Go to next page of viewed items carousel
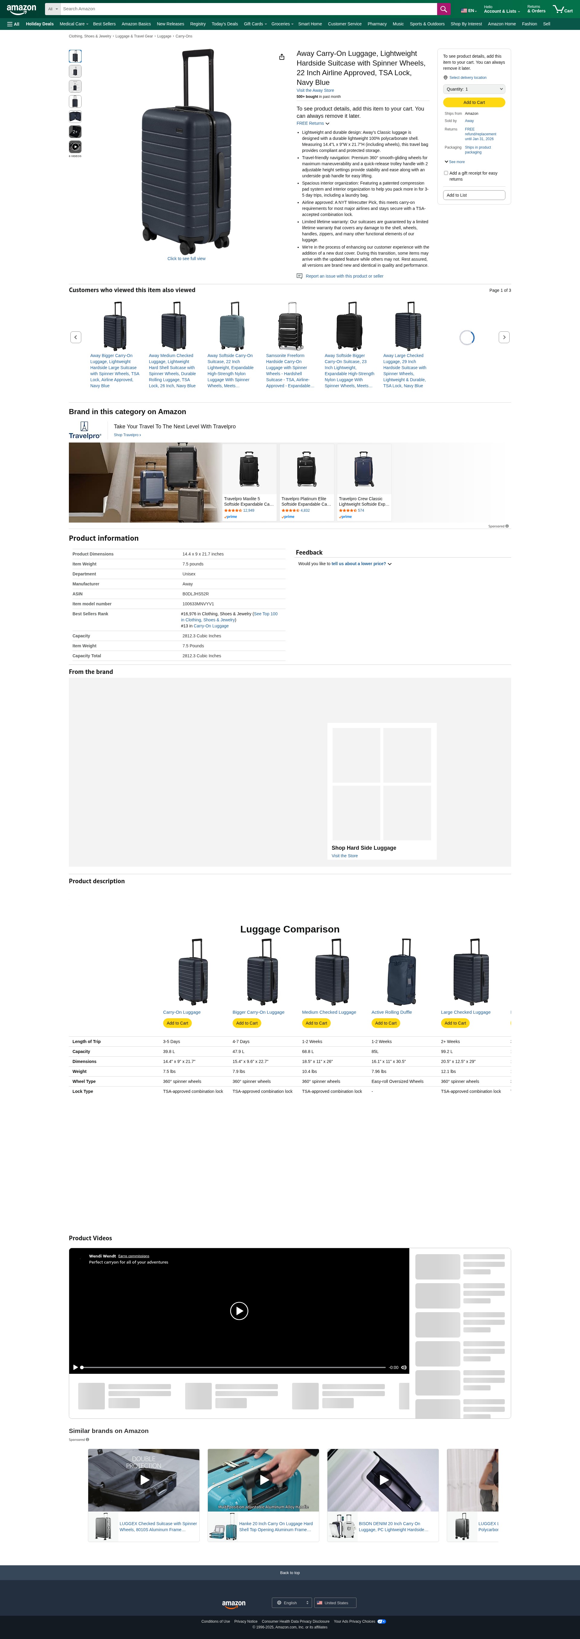The width and height of the screenshot is (580, 1639). coord(504,337)
